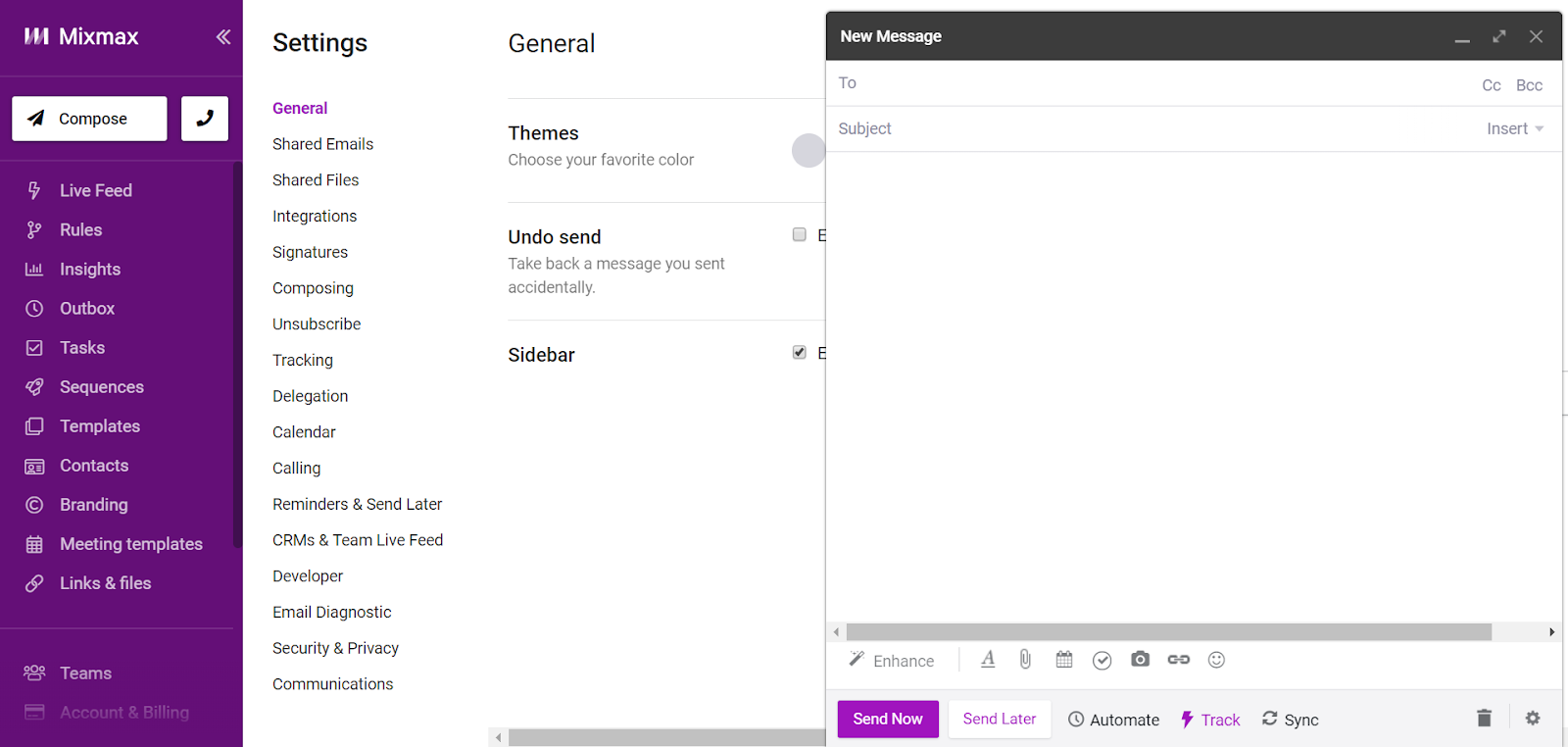Open the General settings tab
The image size is (1568, 747).
point(300,108)
